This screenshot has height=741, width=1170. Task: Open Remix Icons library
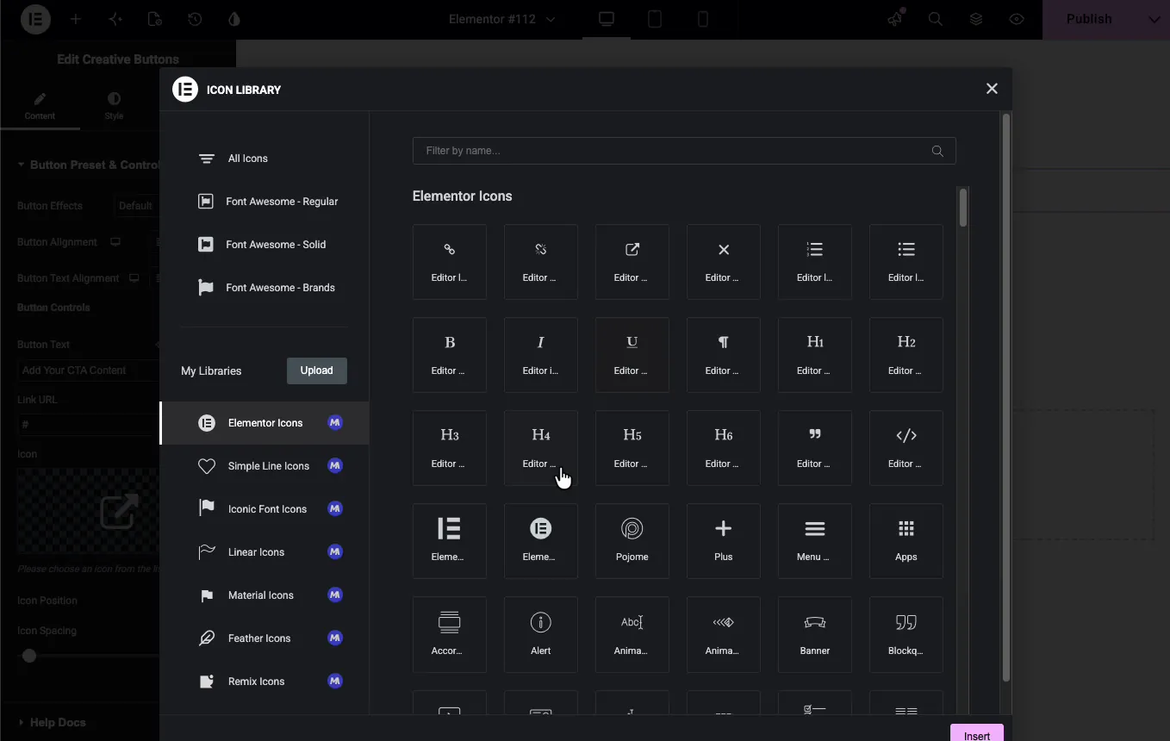click(264, 682)
